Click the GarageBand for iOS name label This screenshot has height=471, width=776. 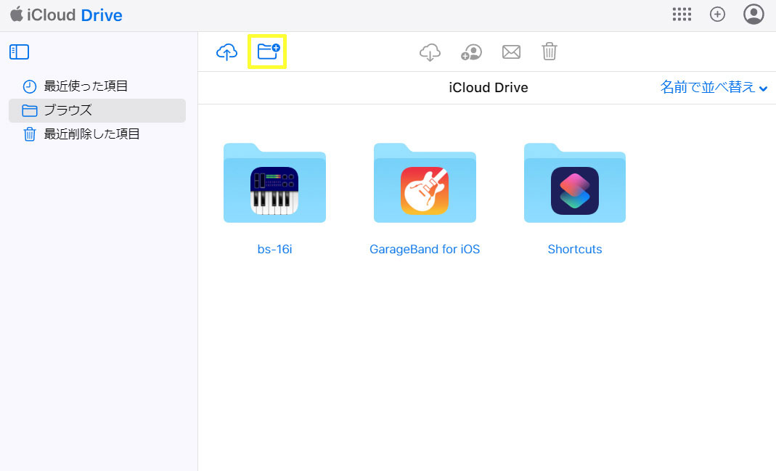click(x=425, y=250)
